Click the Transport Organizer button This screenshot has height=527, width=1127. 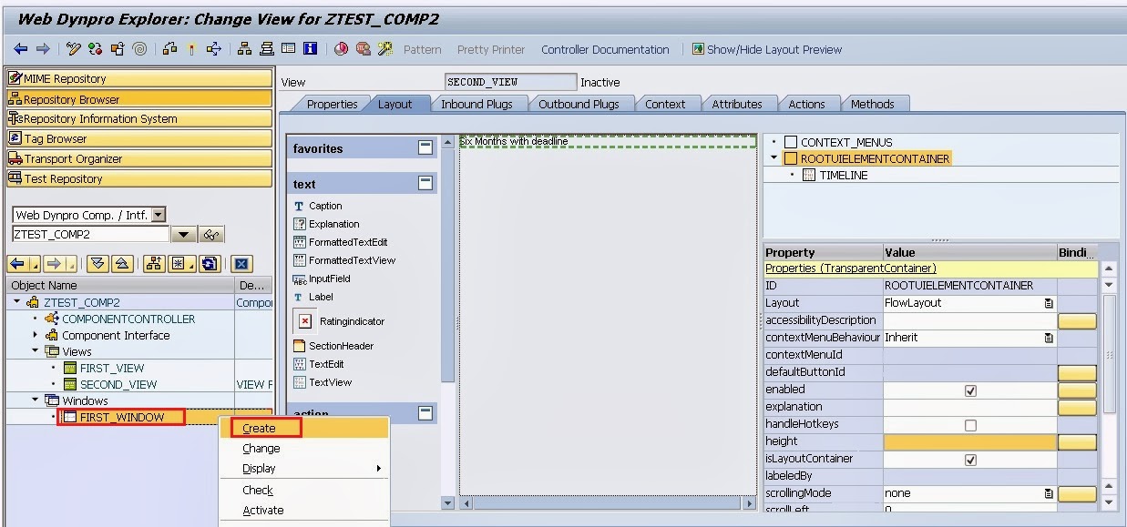[139, 158]
